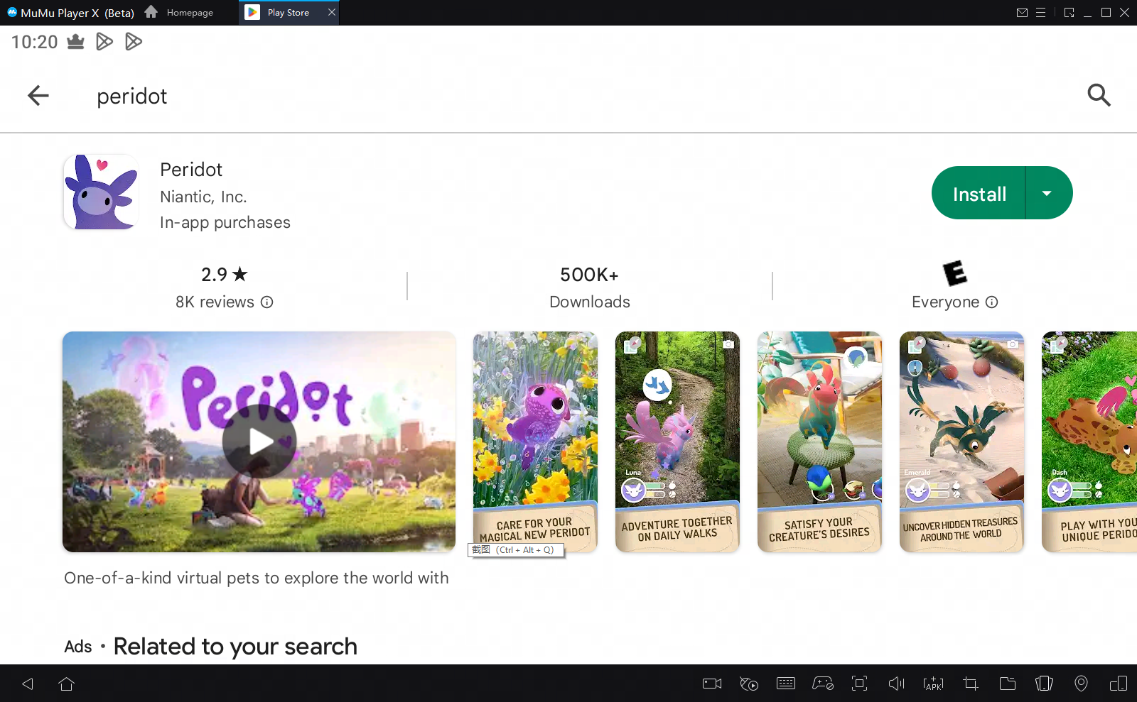
Task: Open the operation recorder icon in bottom bar
Action: coord(749,684)
